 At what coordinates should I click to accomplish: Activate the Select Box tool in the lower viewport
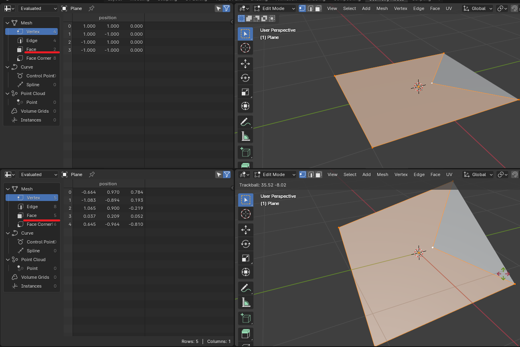(246, 200)
